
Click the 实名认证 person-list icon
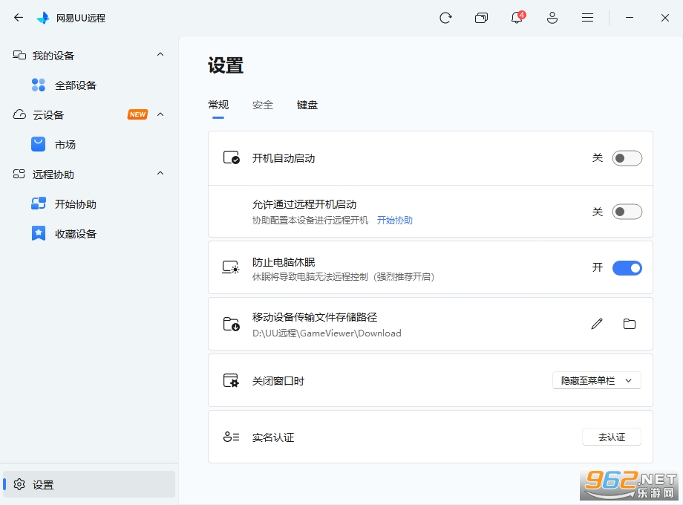pyautogui.click(x=232, y=437)
